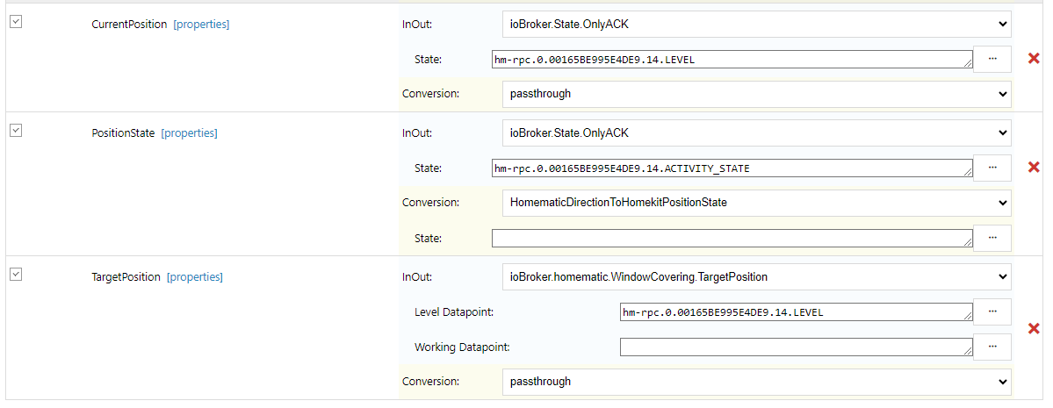Expand the TargetPosition InOut dropdown
Screen dimensions: 1053x408
pyautogui.click(x=756, y=276)
